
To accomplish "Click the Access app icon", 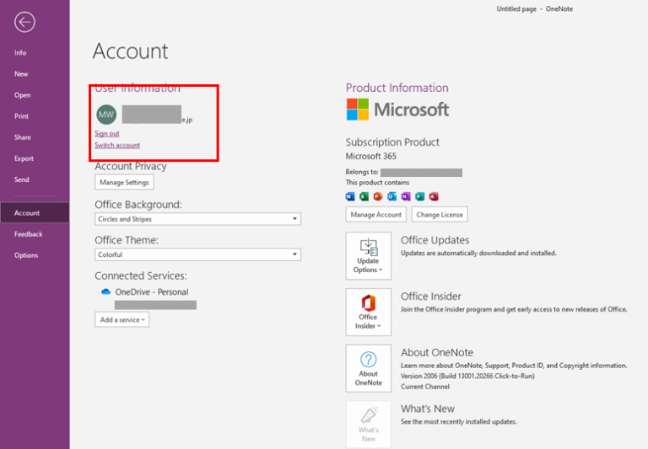I will [434, 196].
